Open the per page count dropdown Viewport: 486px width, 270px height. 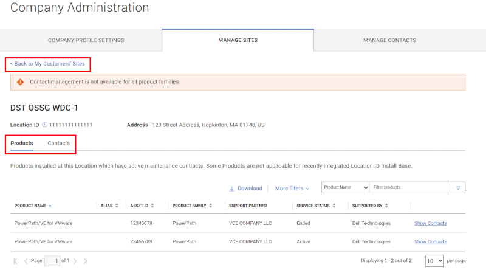[434, 261]
